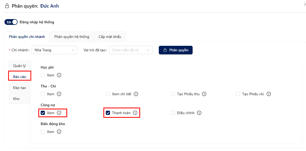The width and height of the screenshot is (306, 151).
Task: Click info icon next to Học phí Xem
Action: click(59, 75)
